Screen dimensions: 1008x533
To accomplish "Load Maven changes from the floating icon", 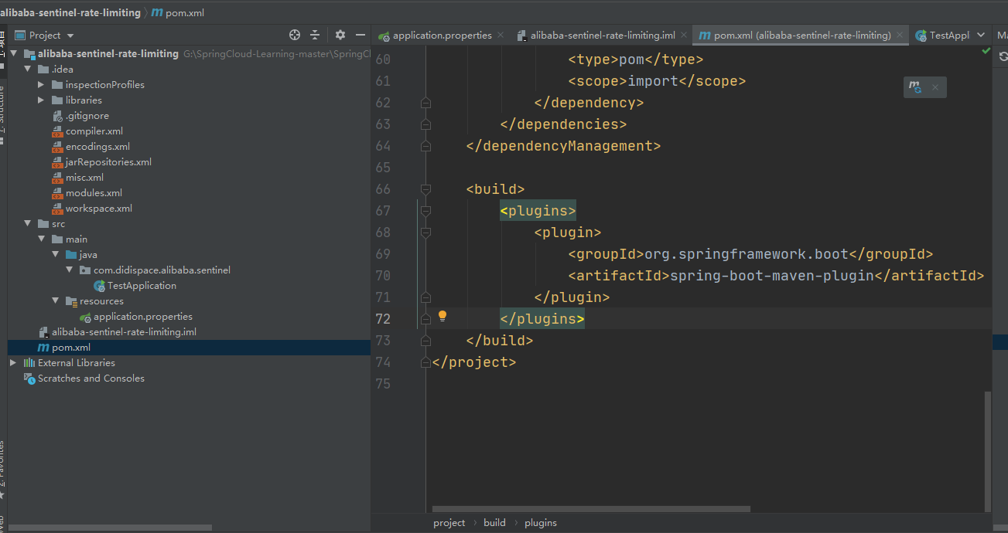I will pos(915,87).
